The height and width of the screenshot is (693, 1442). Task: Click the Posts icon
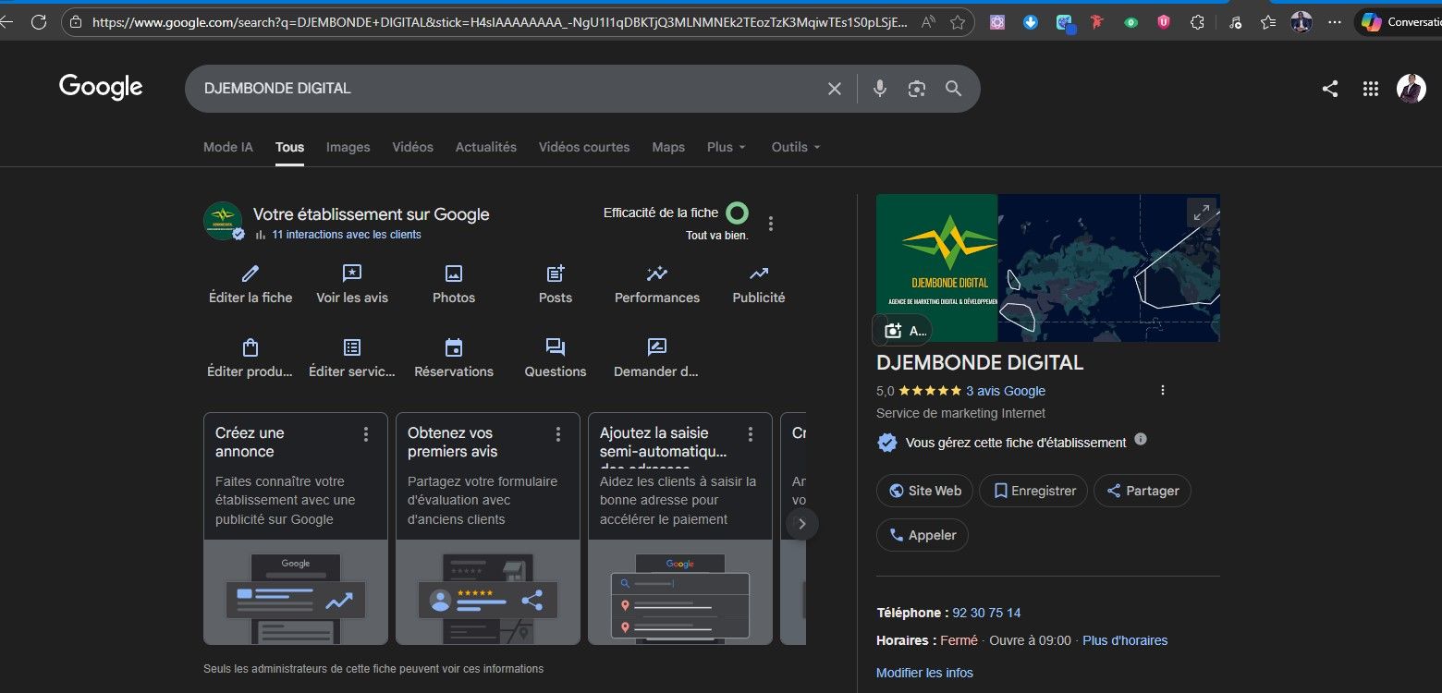(x=556, y=274)
